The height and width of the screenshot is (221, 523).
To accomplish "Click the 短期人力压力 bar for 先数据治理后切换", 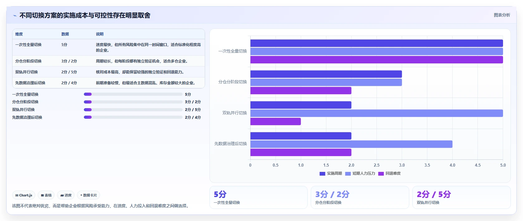I will (351, 144).
